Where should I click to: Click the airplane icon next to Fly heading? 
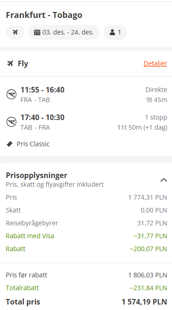(10, 63)
